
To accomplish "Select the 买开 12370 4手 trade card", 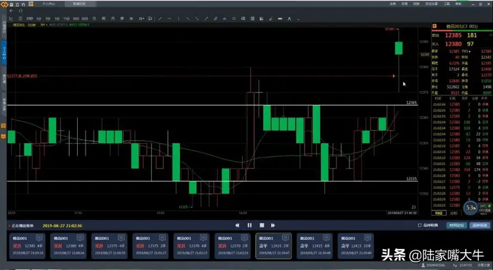I will (x=192, y=245).
